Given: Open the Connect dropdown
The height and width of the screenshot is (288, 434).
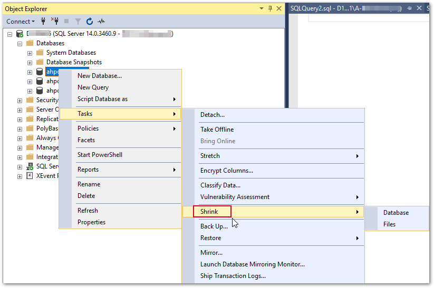Looking at the screenshot, I should (21, 21).
